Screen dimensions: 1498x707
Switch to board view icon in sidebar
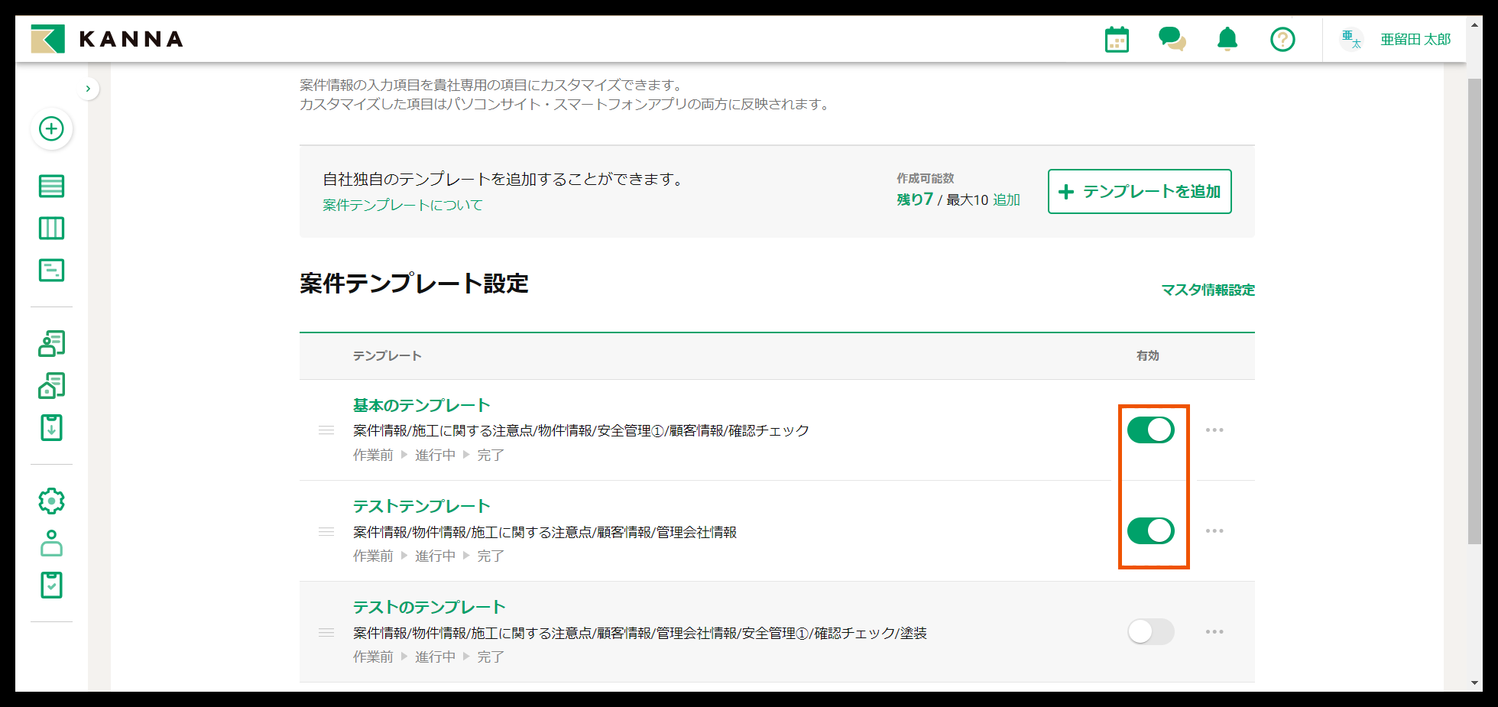point(51,228)
